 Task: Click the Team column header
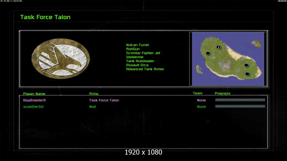tap(198, 93)
